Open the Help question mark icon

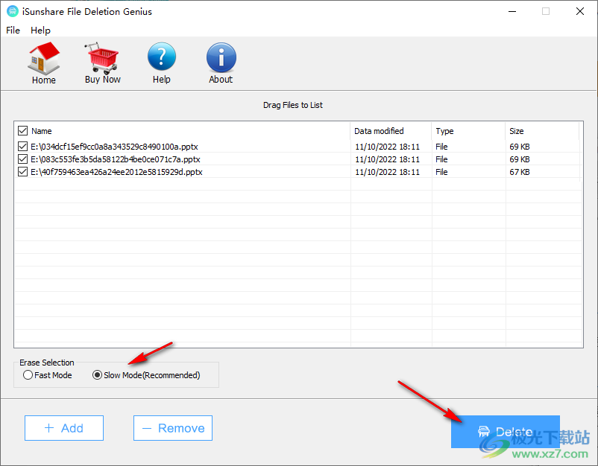pyautogui.click(x=162, y=63)
